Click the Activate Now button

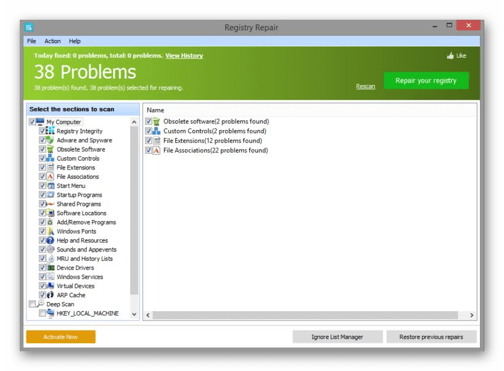[60, 337]
